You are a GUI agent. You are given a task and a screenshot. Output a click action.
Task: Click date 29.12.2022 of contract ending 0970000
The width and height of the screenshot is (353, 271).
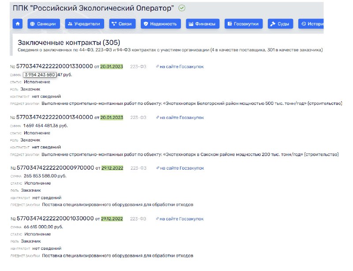(113, 168)
